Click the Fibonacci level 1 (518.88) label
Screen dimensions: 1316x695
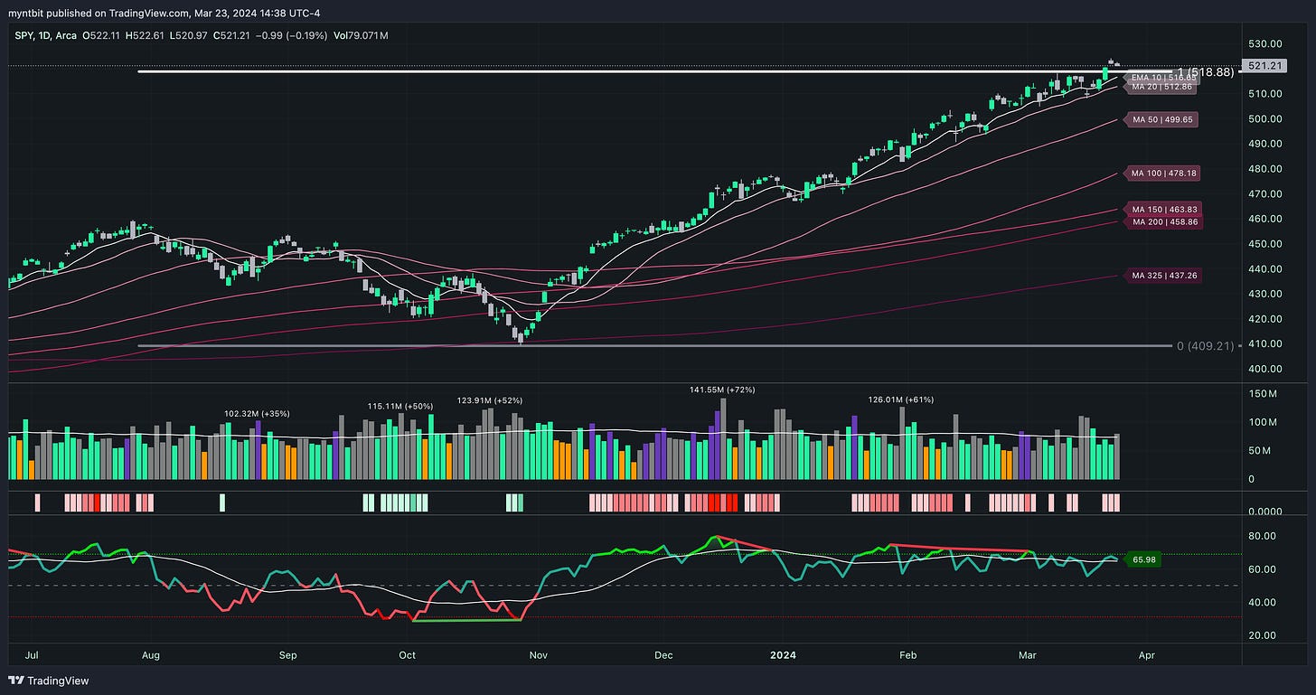click(x=1206, y=71)
